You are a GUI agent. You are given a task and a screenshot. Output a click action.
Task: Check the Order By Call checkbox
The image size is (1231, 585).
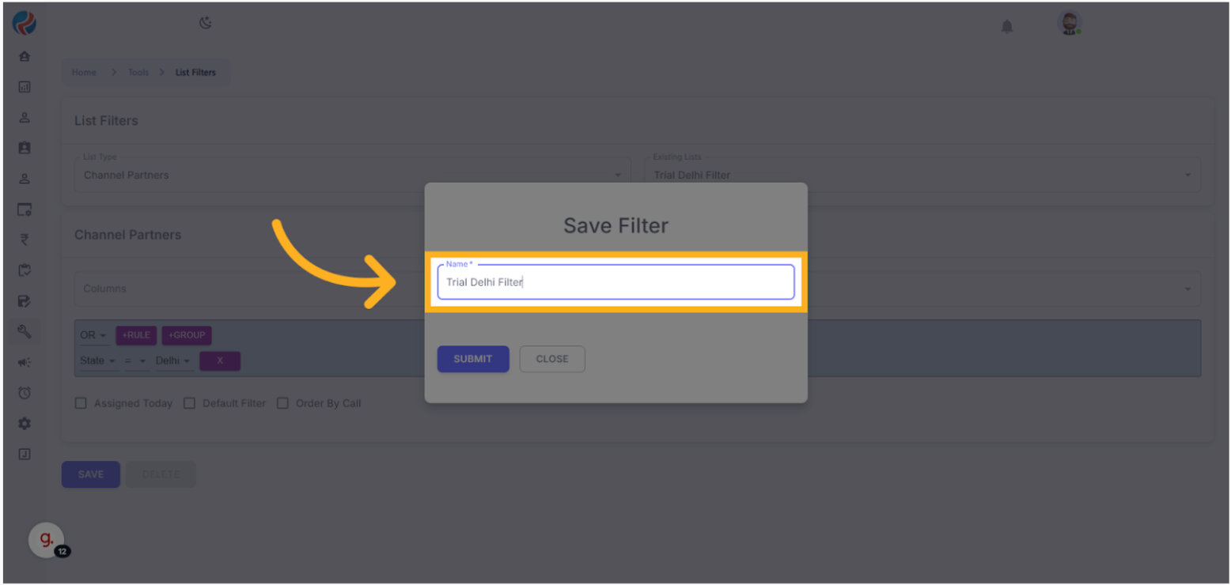click(x=282, y=403)
